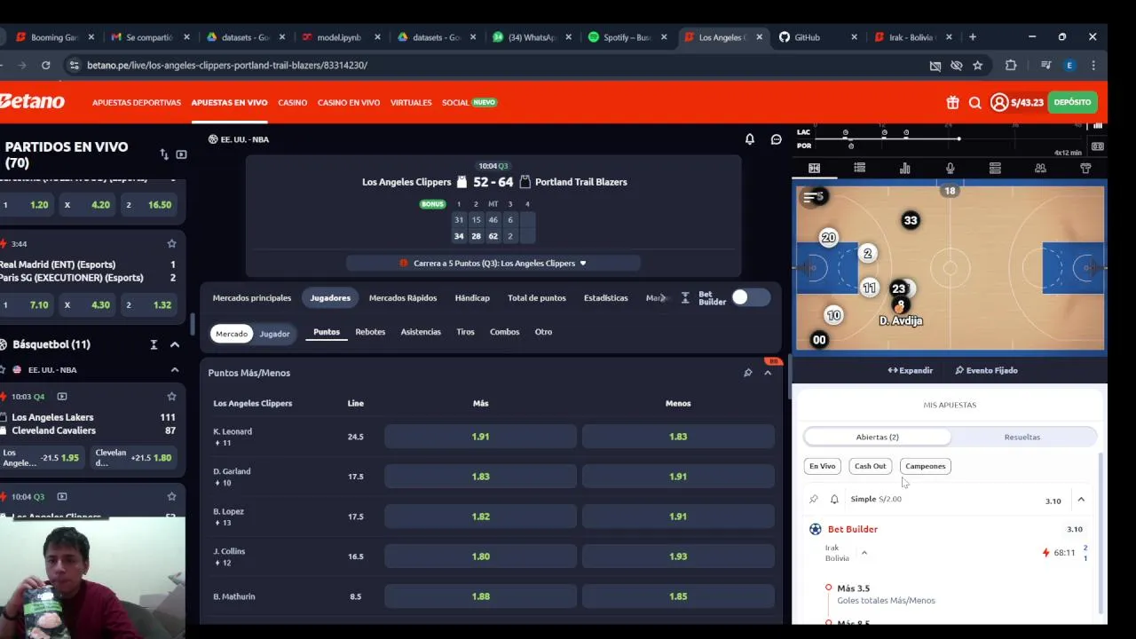Image resolution: width=1136 pixels, height=639 pixels.
Task: Expand Carrera a 5 Puntos (Q3) dropdown
Action: click(583, 264)
